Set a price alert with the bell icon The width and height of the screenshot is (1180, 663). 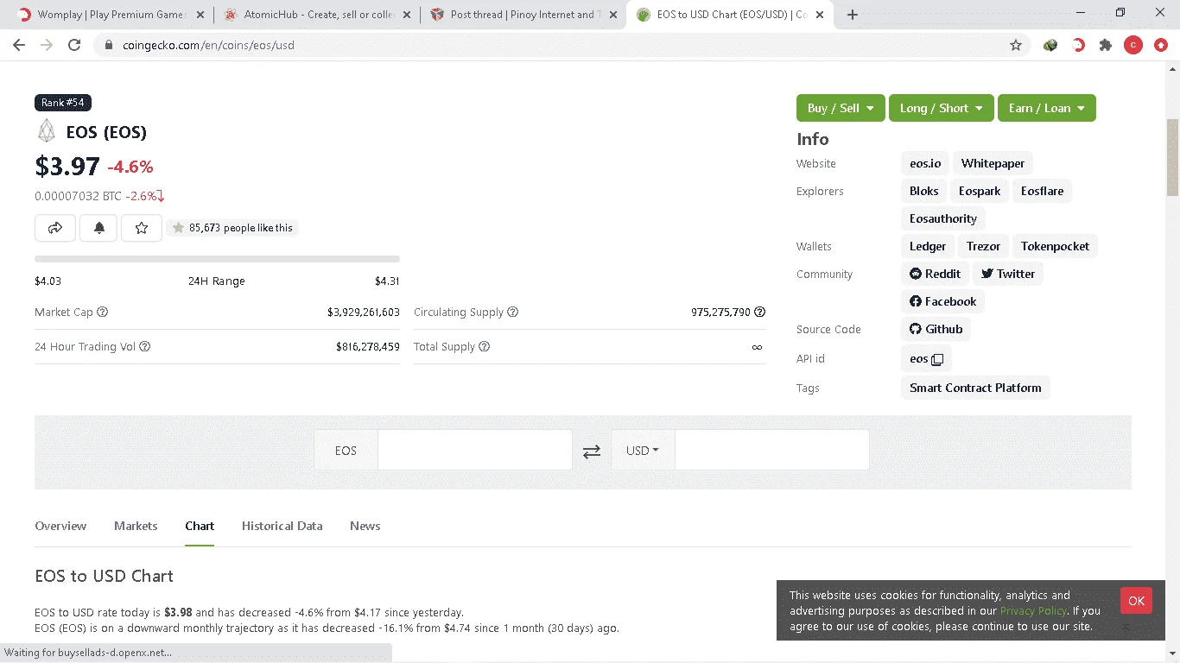click(98, 228)
